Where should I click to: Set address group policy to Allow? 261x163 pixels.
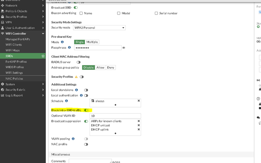[100, 68]
